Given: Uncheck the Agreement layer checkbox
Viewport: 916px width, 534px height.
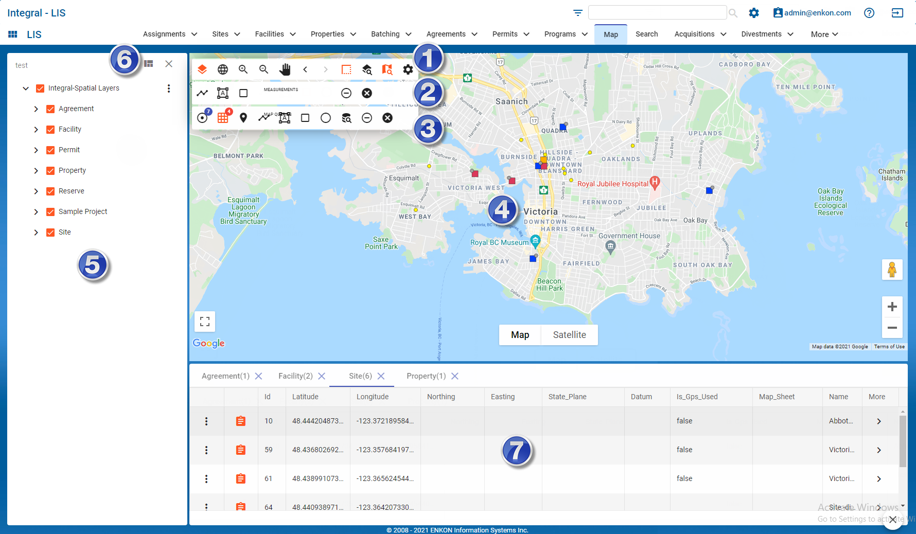Looking at the screenshot, I should pyautogui.click(x=50, y=109).
